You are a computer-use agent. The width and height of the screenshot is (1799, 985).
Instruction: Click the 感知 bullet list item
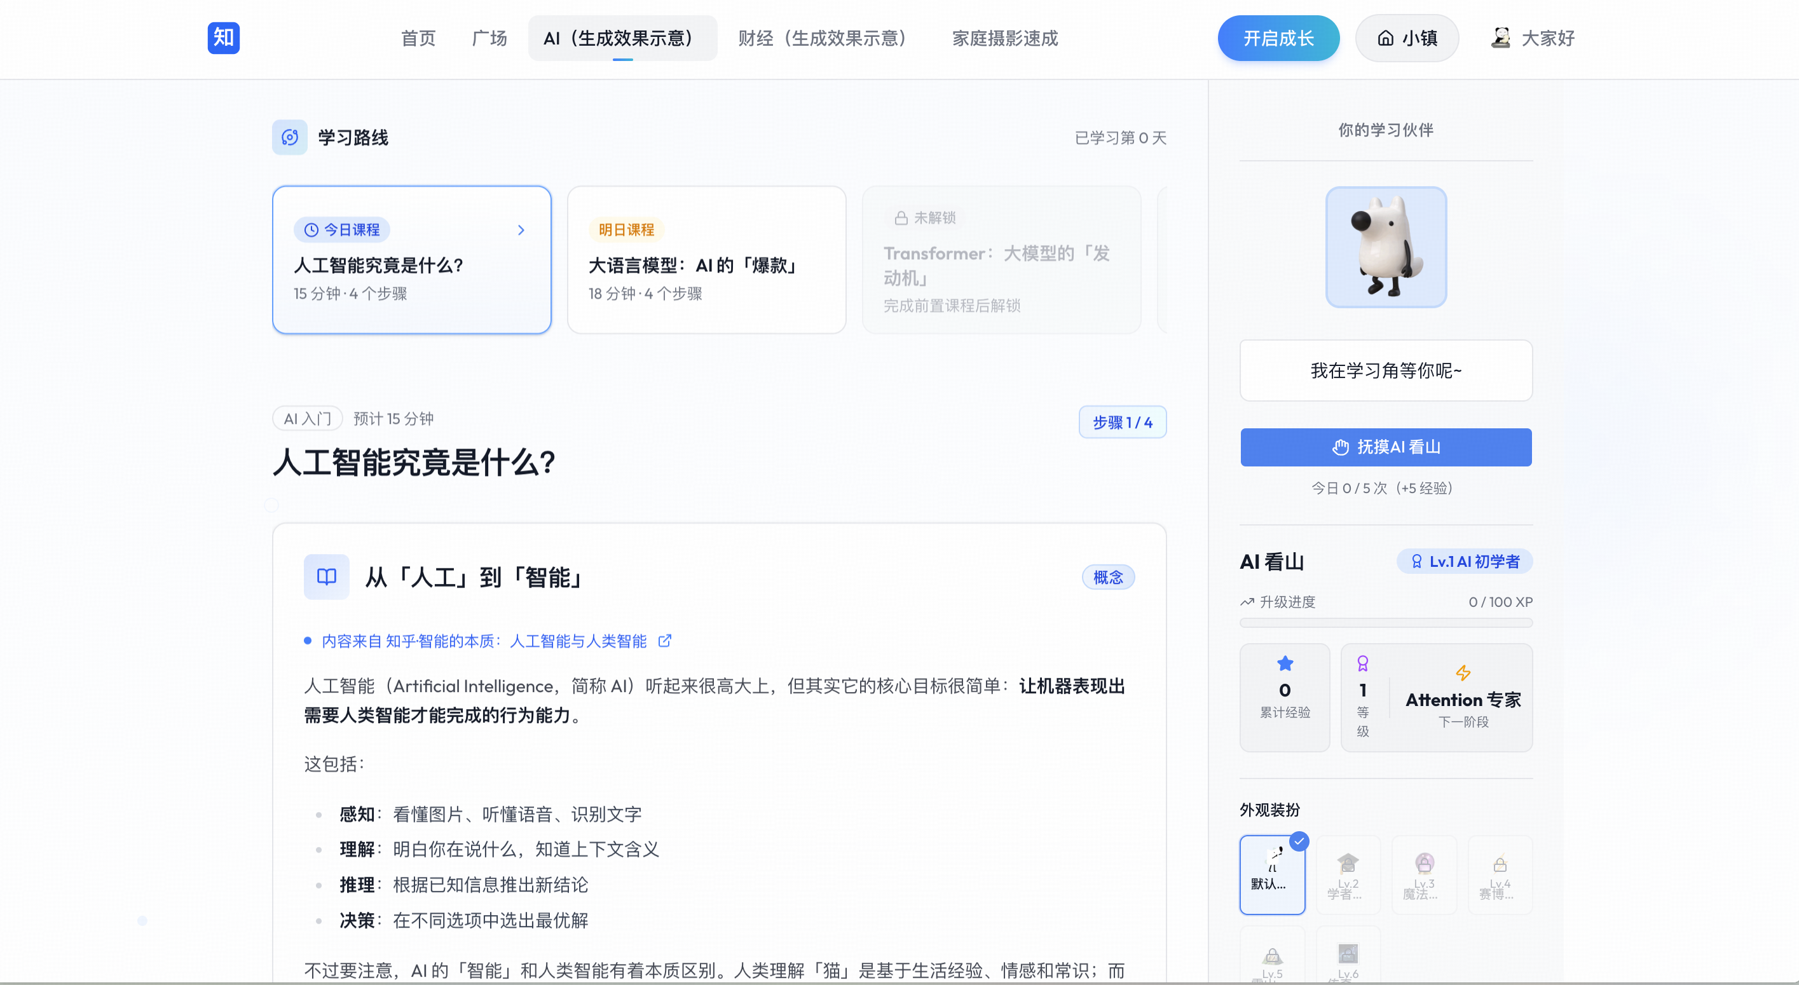tap(490, 814)
